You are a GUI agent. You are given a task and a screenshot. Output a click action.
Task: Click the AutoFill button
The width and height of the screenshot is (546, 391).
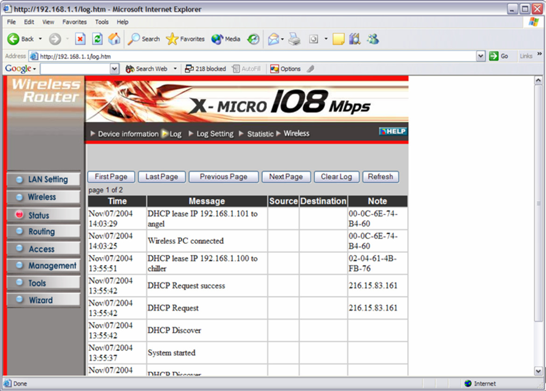(246, 69)
